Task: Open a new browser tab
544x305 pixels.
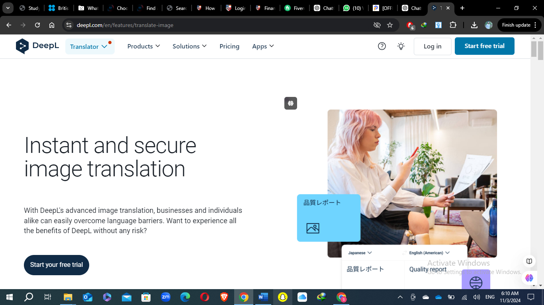Action: [x=462, y=8]
